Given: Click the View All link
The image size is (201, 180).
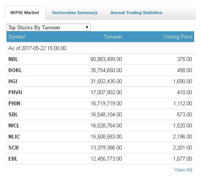Looking at the screenshot, I should point(183,170).
